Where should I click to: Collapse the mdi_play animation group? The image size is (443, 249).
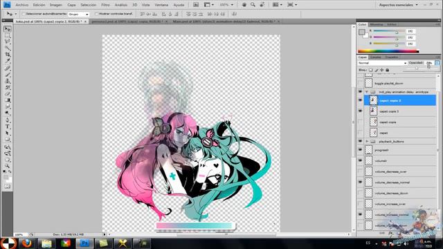(x=367, y=92)
